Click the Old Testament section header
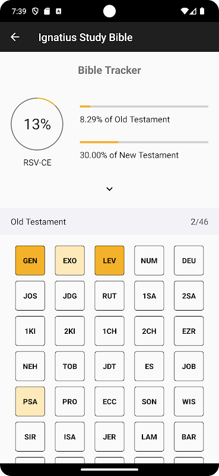This screenshot has height=476, width=219. click(x=109, y=221)
